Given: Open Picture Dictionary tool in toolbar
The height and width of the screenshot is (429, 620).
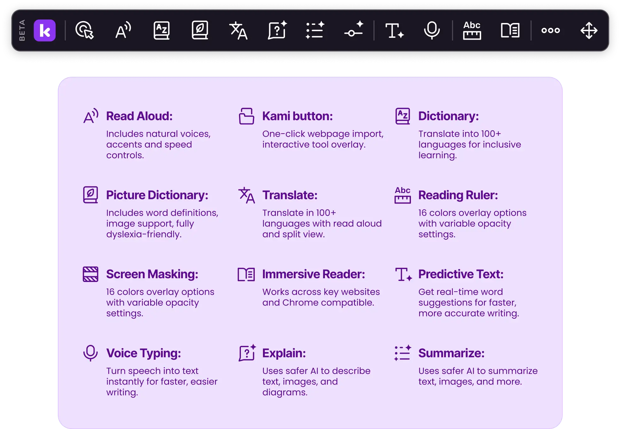Looking at the screenshot, I should point(200,30).
